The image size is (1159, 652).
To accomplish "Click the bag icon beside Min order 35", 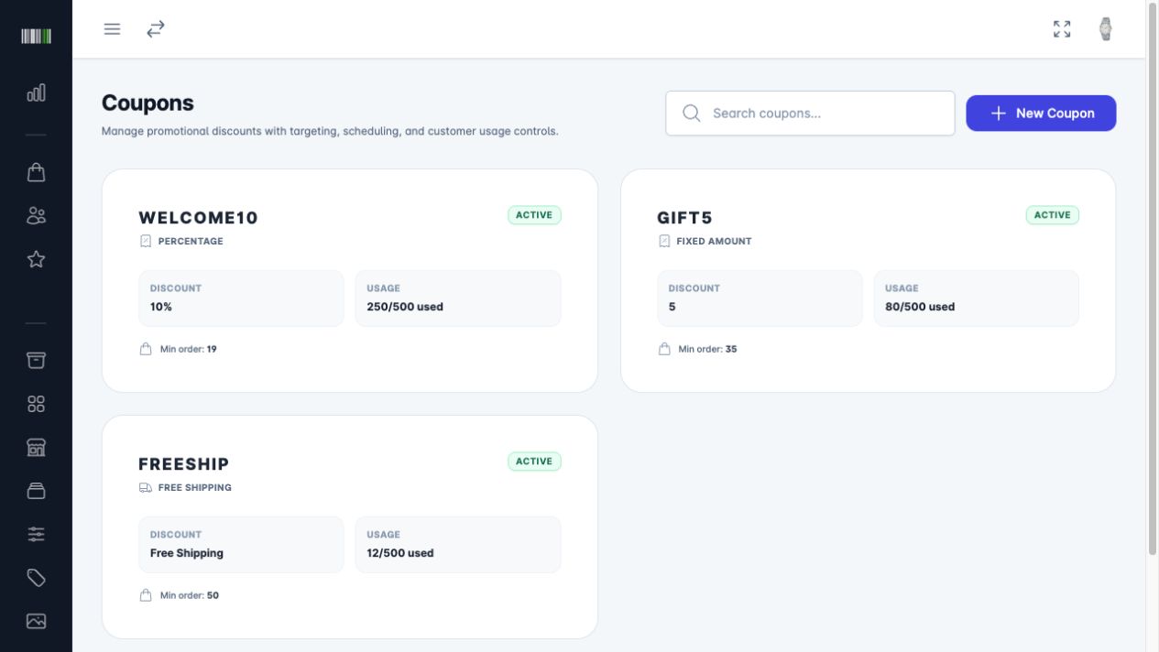I will [664, 349].
